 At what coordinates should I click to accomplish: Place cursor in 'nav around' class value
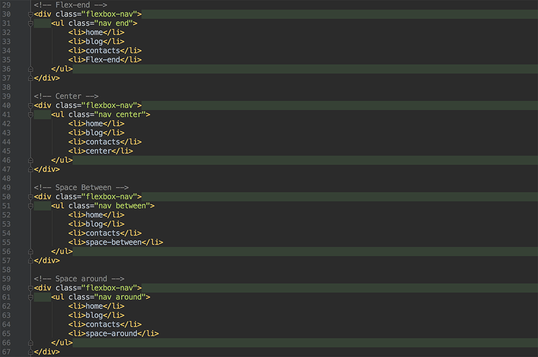click(120, 297)
